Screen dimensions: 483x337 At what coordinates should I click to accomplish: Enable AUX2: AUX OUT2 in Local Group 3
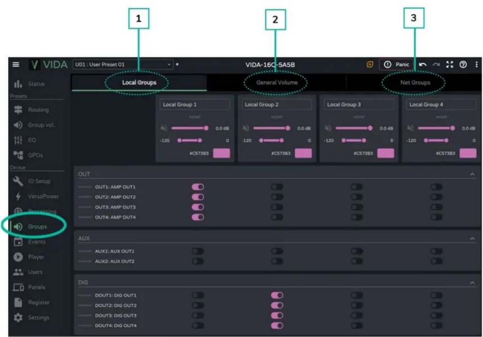[357, 262]
